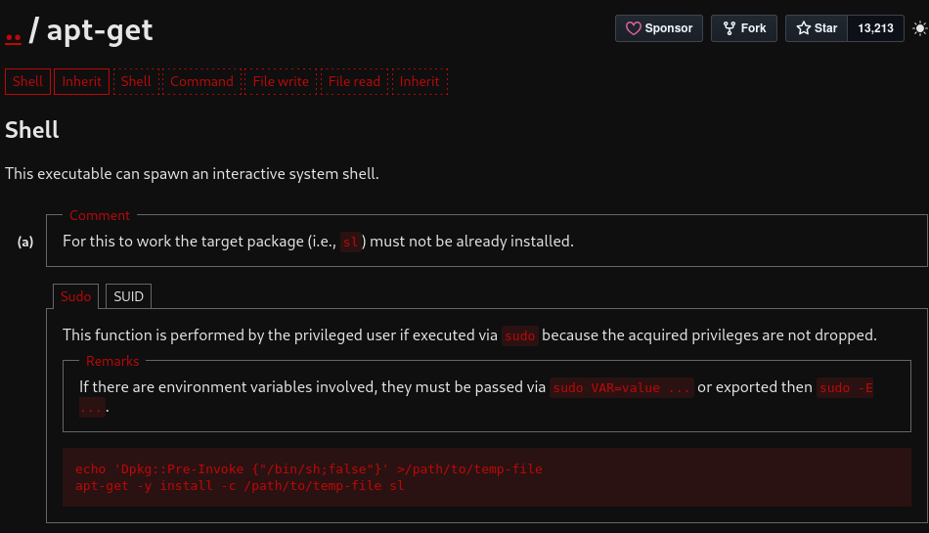
Task: Select the dotted-bordered Shell tag
Action: pyautogui.click(x=136, y=82)
